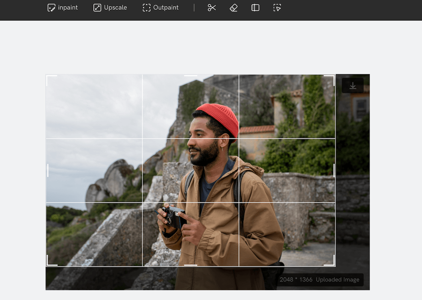
Task: Select the scissors crop tool
Action: (x=211, y=7)
